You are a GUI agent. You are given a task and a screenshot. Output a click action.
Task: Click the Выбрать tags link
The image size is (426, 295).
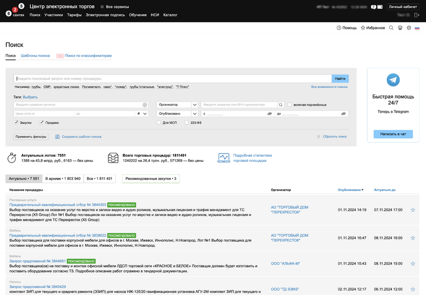[x=30, y=97]
